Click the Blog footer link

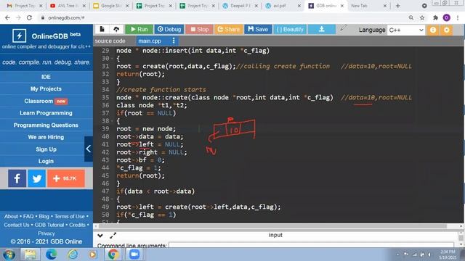pos(44,216)
